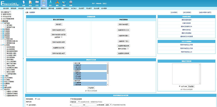Click the 模板管理 heading icon in the sidebar
Image resolution: width=217 pixels, height=107 pixels.
pos(1,21)
